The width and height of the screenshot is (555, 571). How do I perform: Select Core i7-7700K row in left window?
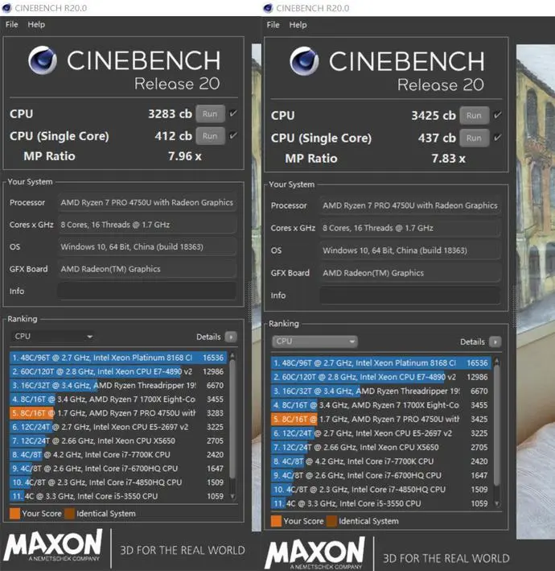point(118,454)
